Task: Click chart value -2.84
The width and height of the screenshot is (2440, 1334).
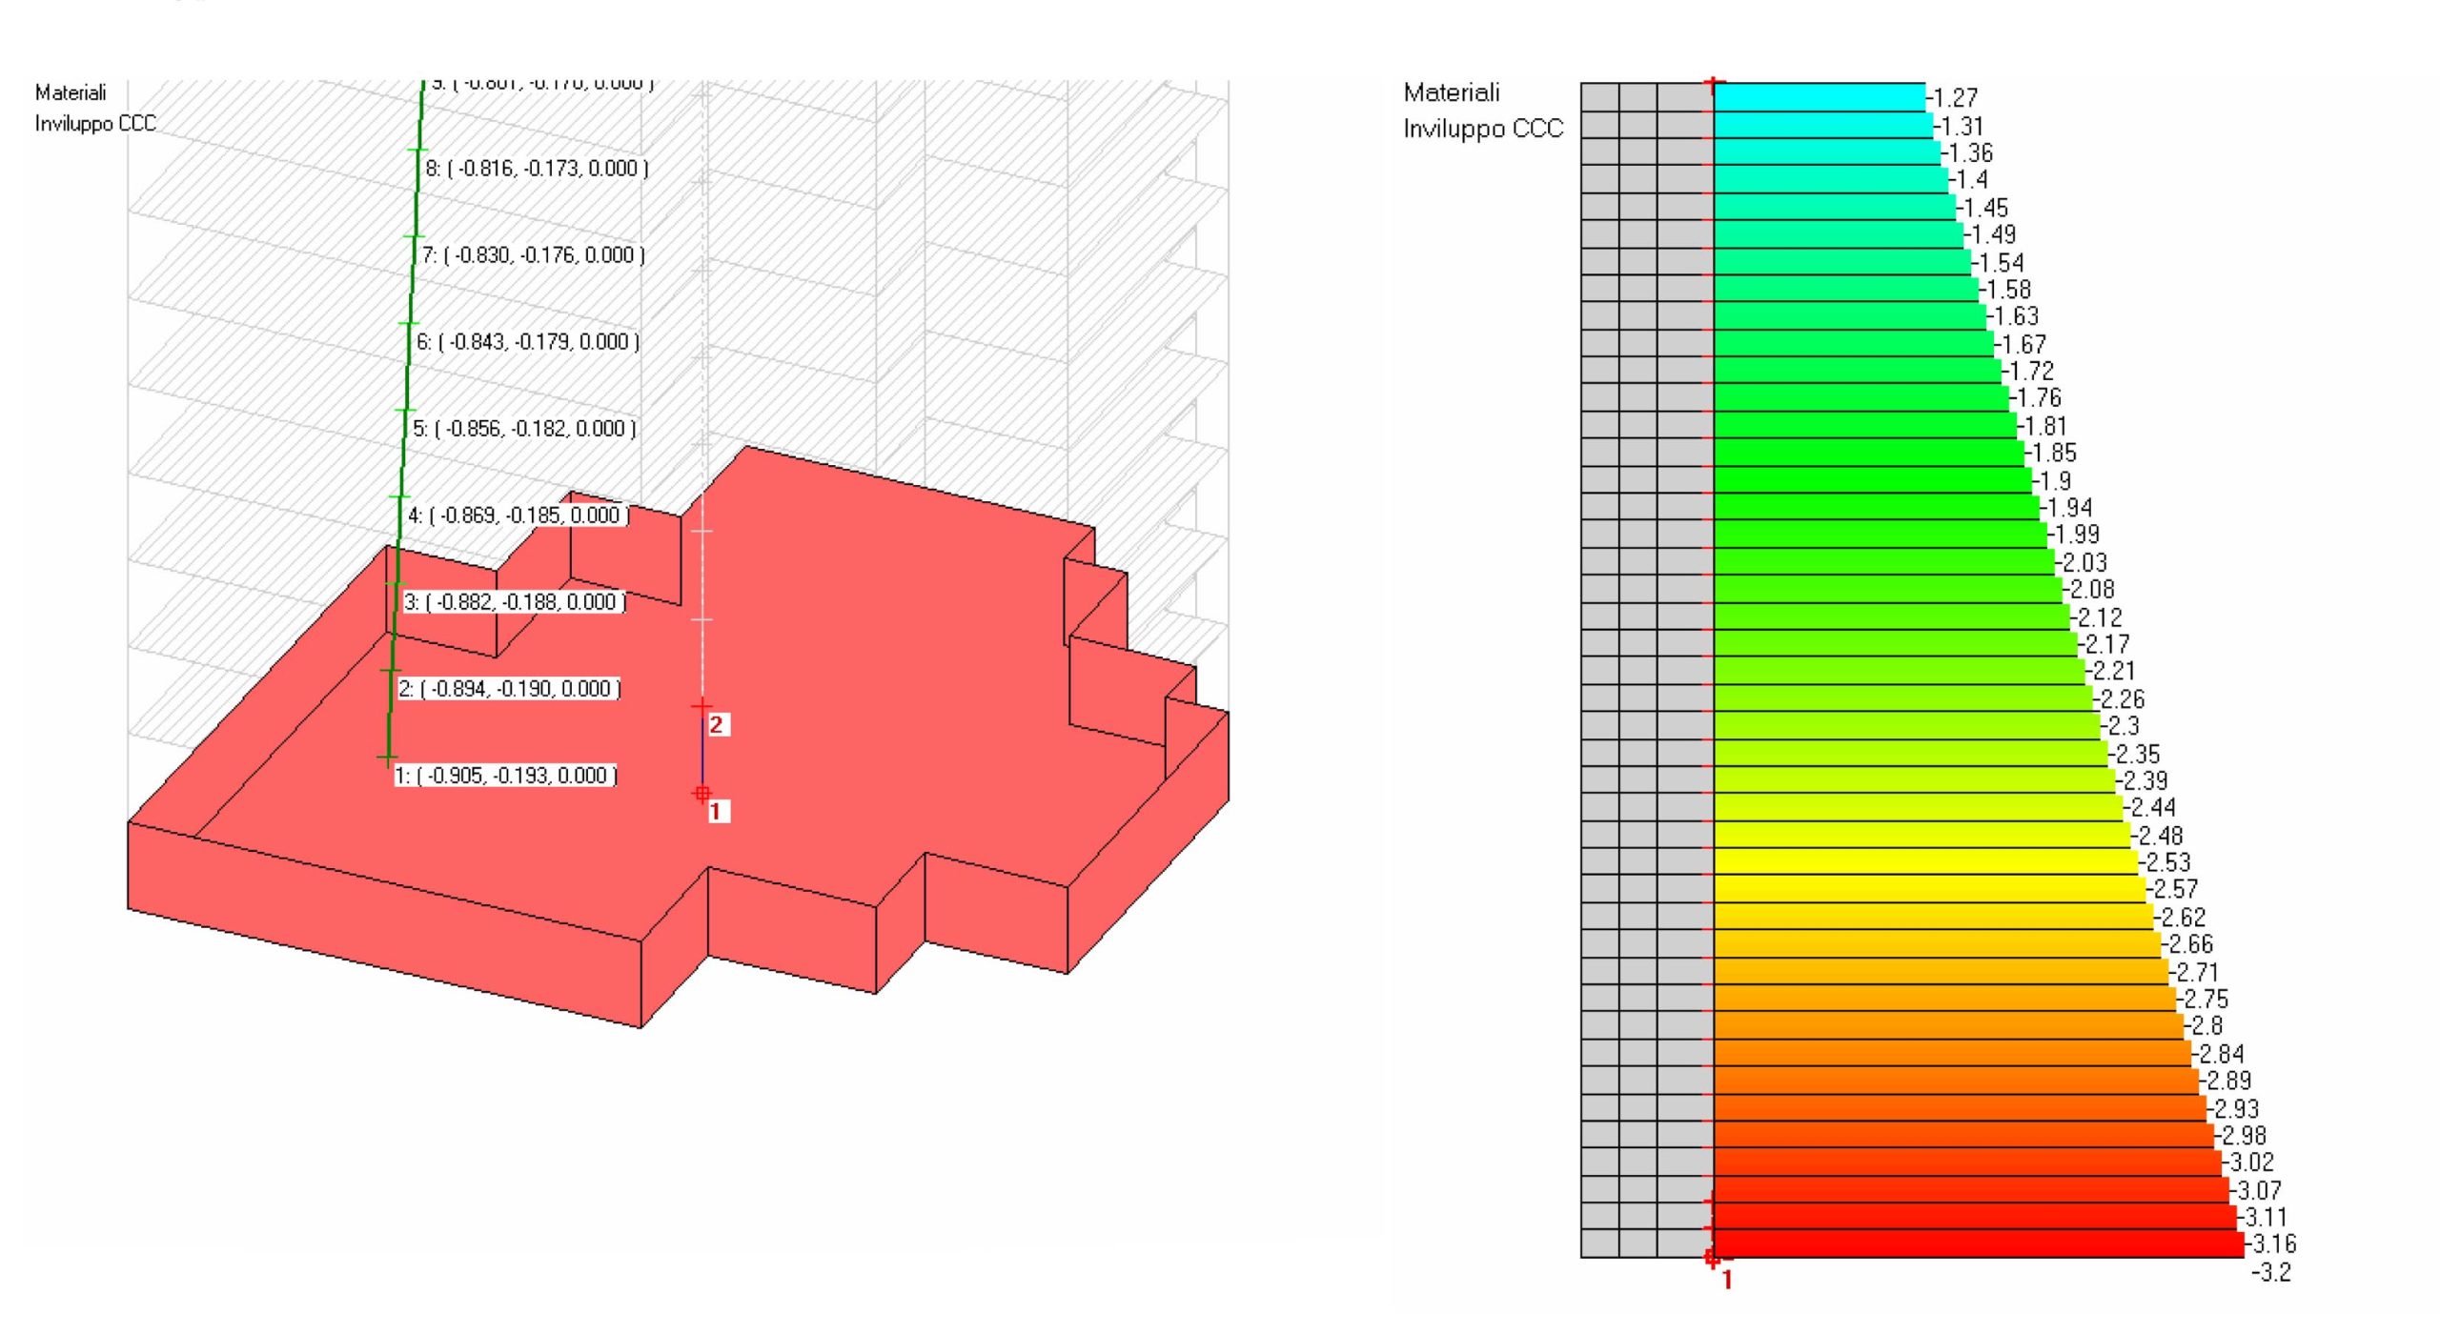Action: [2219, 1055]
